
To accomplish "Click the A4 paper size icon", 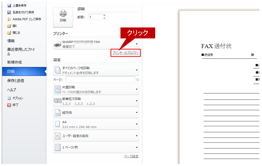I will [58, 124].
